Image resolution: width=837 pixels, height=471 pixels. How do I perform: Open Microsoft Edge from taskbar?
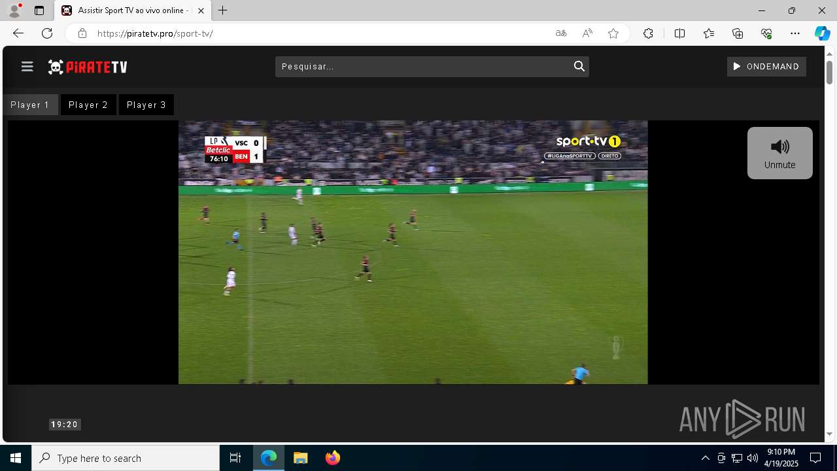pyautogui.click(x=269, y=458)
